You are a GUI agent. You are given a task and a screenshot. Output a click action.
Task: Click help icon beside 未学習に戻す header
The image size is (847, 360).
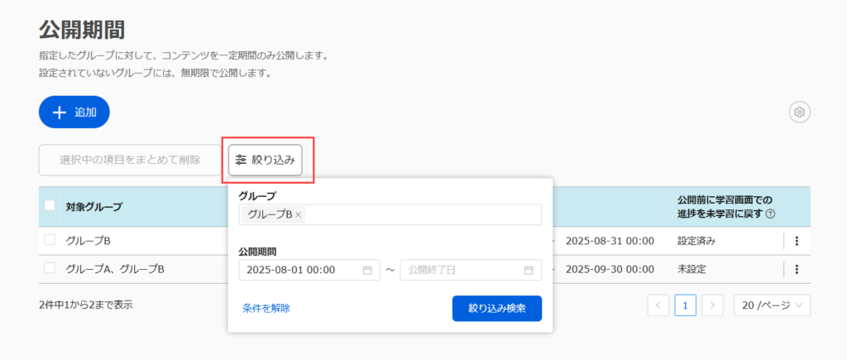click(x=770, y=214)
